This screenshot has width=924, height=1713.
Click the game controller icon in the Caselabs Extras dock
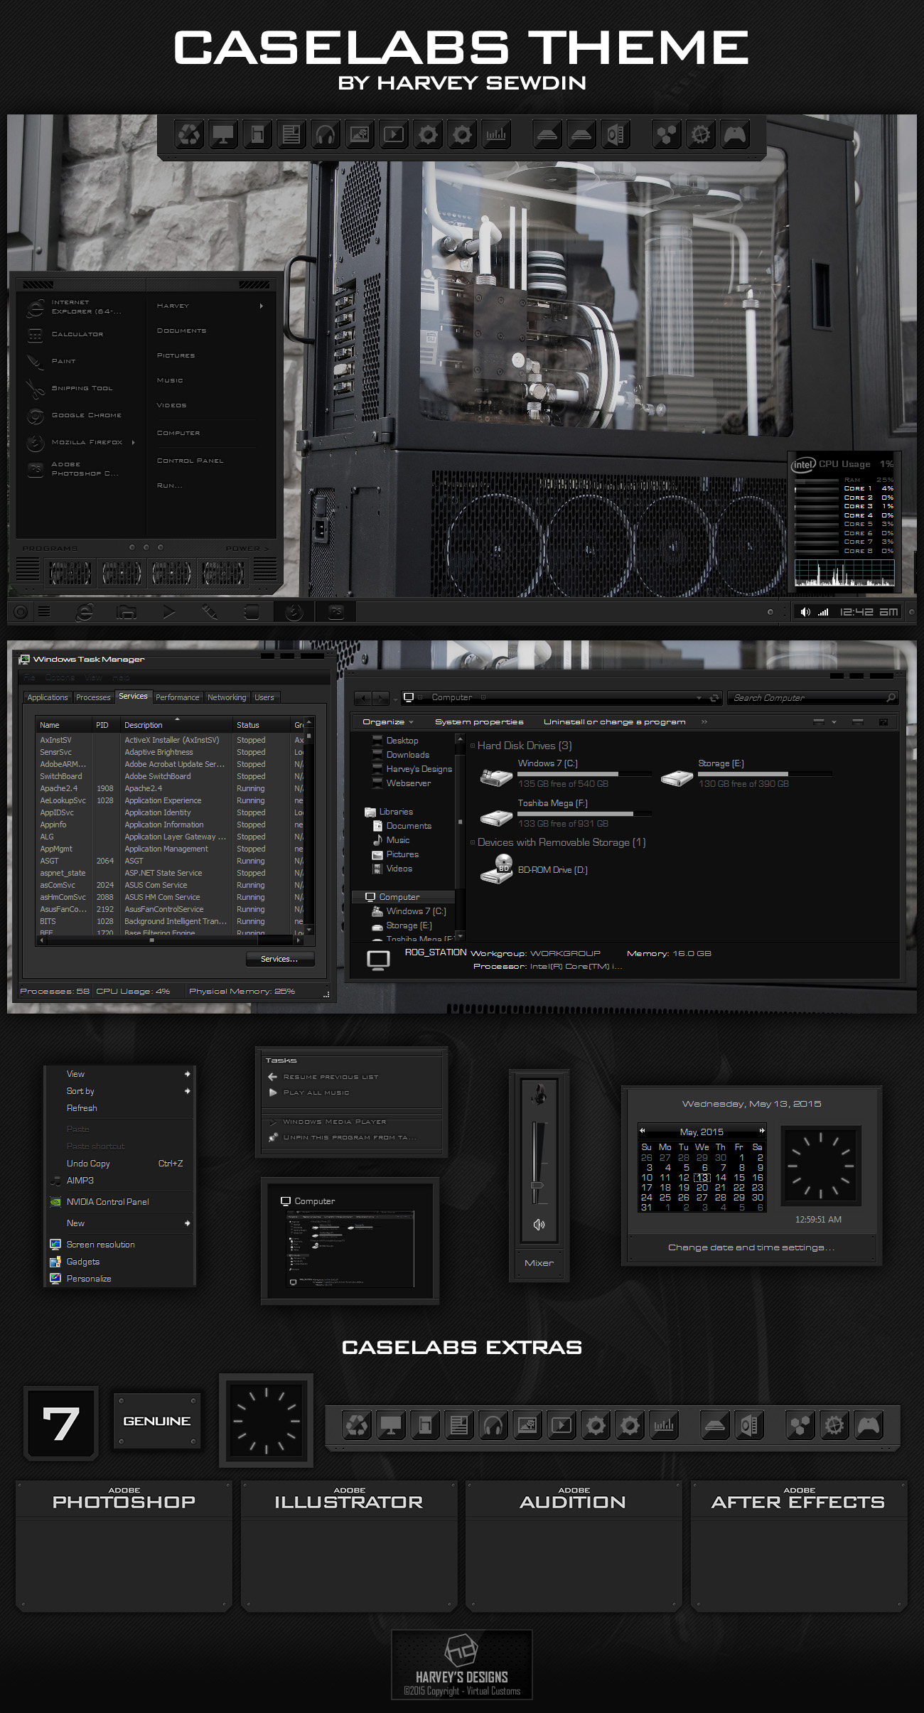869,1425
